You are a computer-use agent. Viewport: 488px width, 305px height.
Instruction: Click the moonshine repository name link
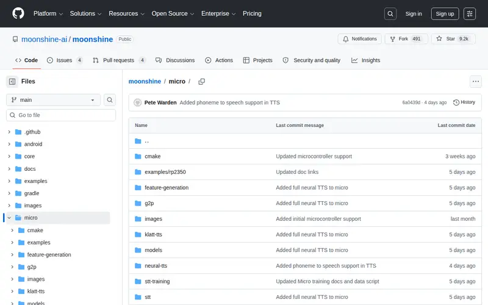click(93, 39)
